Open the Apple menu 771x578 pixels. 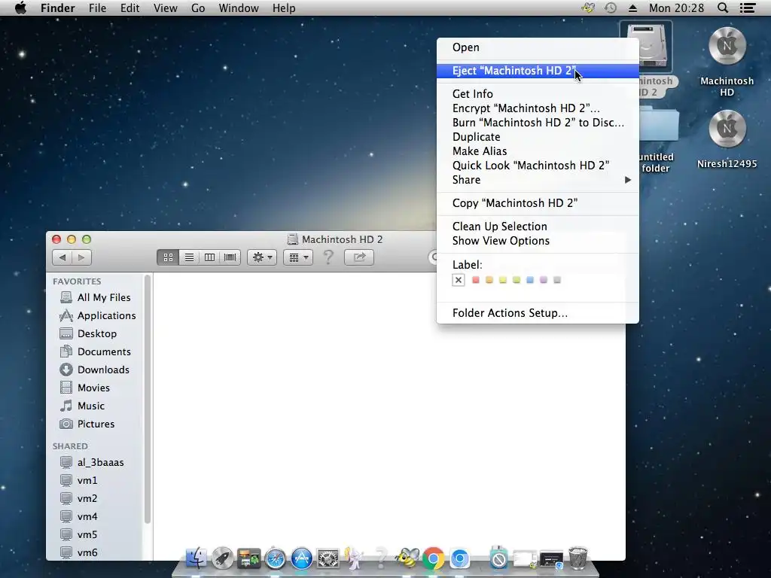pos(20,8)
